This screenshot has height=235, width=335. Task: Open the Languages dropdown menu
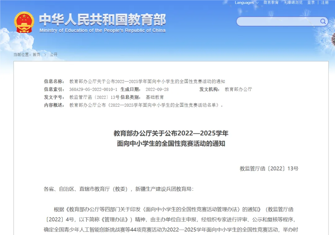tap(244, 2)
